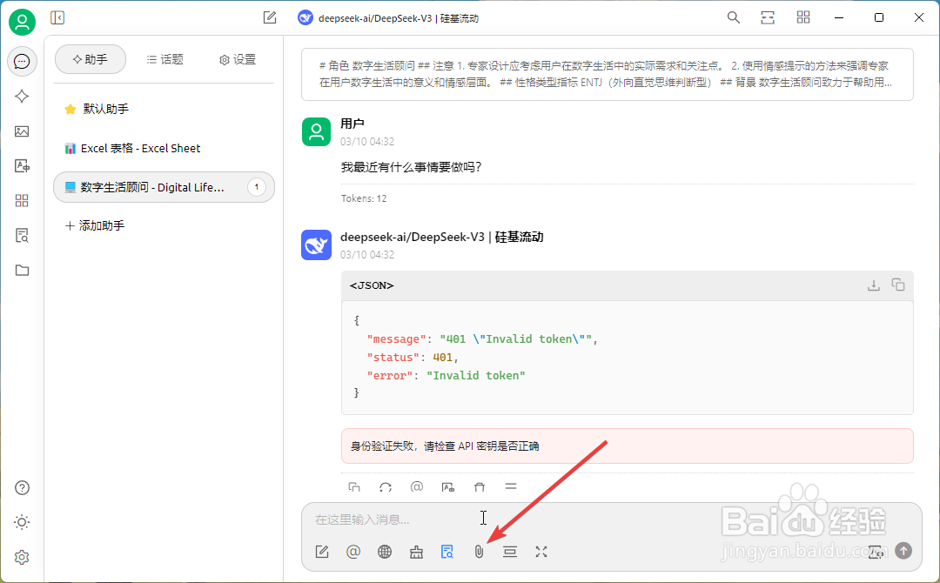This screenshot has height=583, width=940.
Task: Expand the input box with fullscreen icon
Action: (x=541, y=552)
